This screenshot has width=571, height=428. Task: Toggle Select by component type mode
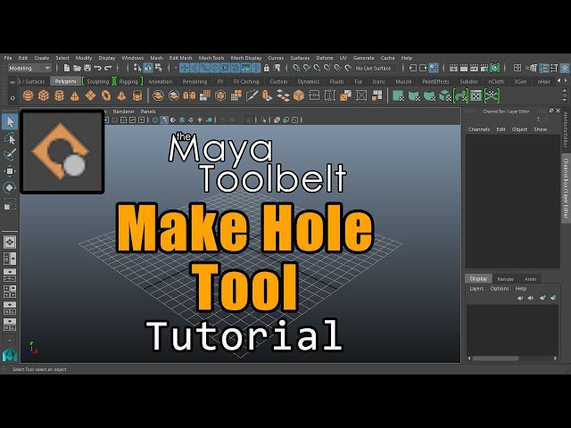(159, 68)
